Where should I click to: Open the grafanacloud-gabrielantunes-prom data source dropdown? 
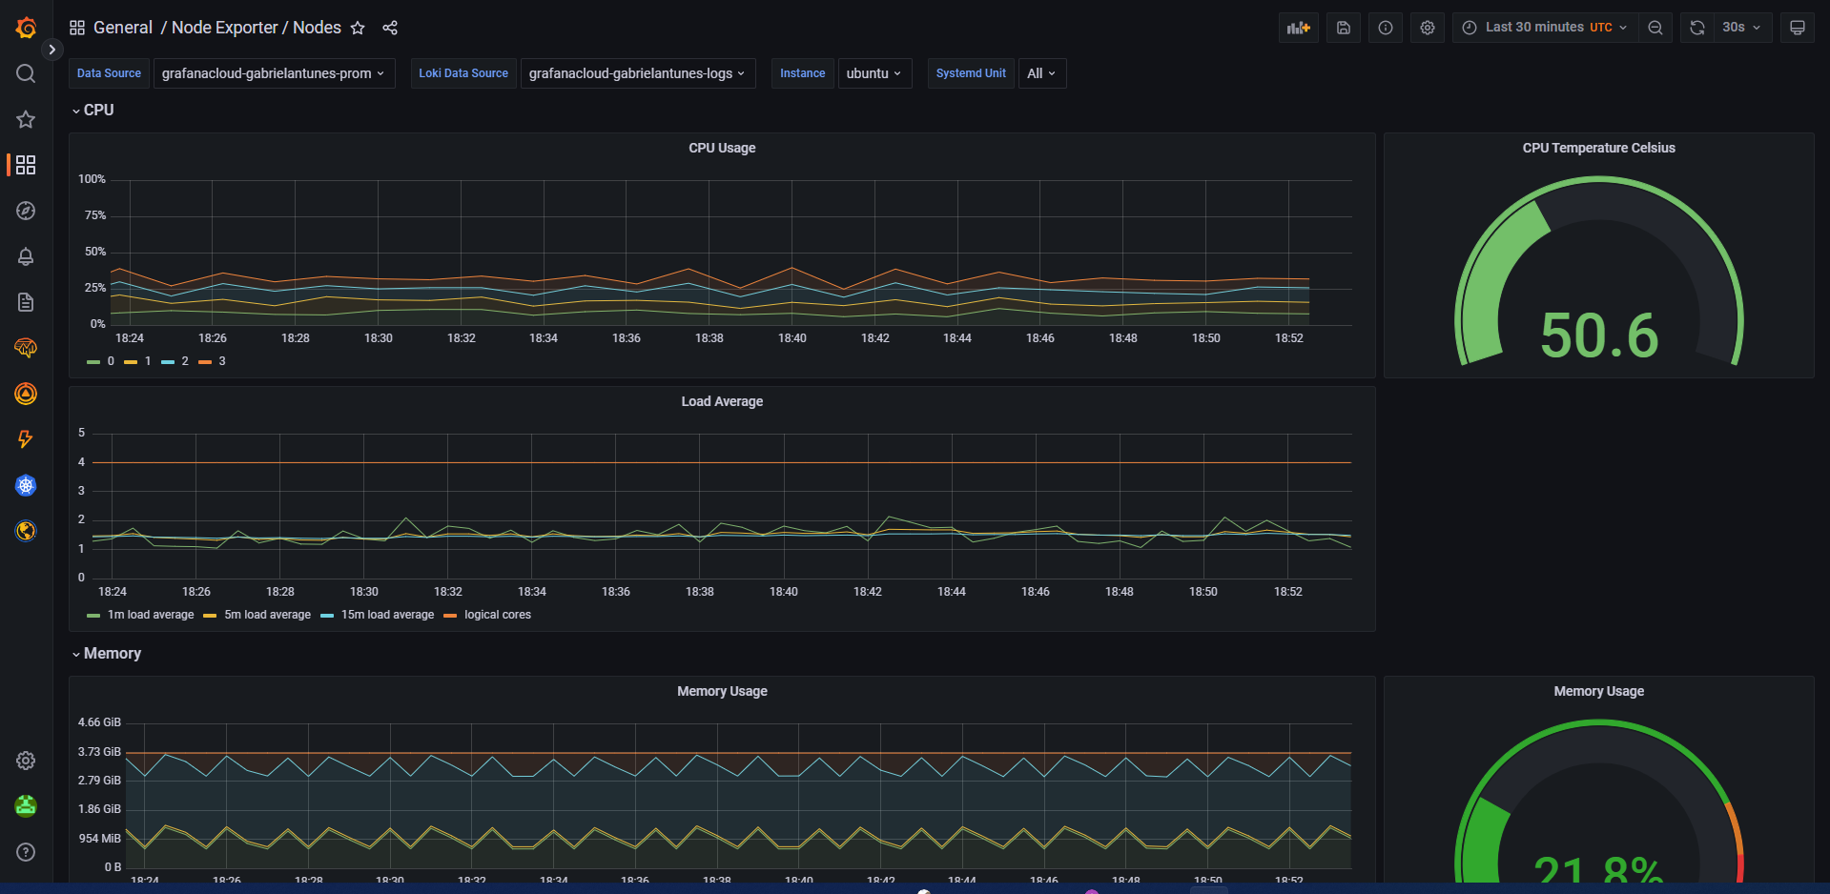tap(274, 73)
